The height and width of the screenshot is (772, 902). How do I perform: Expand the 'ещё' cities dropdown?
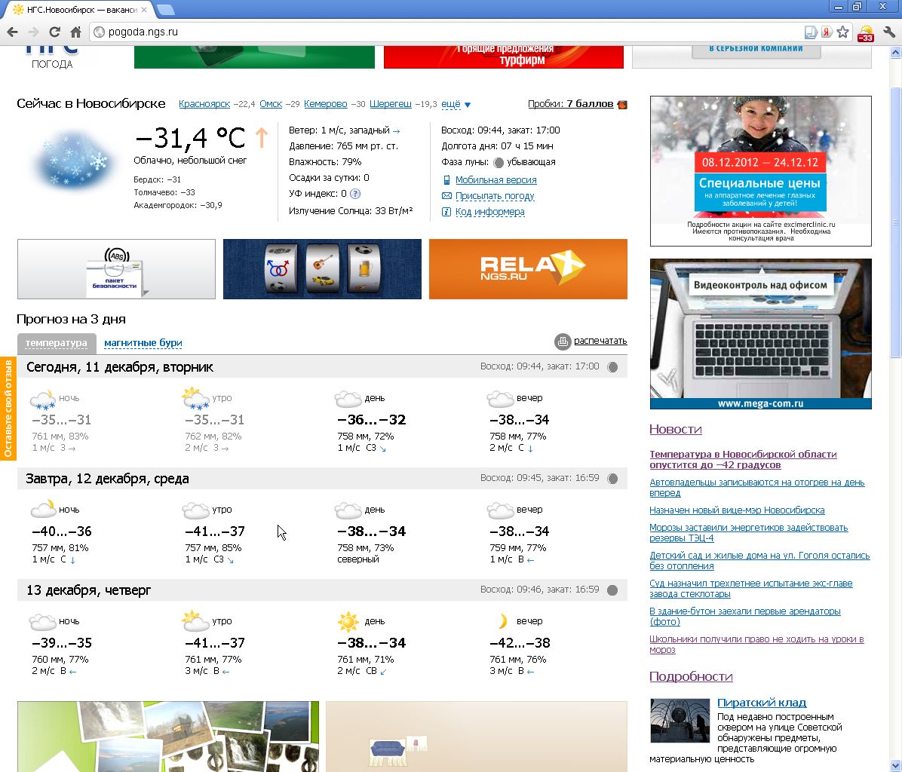pyautogui.click(x=456, y=104)
